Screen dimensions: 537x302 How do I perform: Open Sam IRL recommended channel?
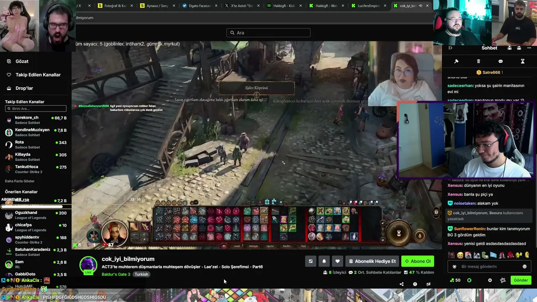coord(36,264)
